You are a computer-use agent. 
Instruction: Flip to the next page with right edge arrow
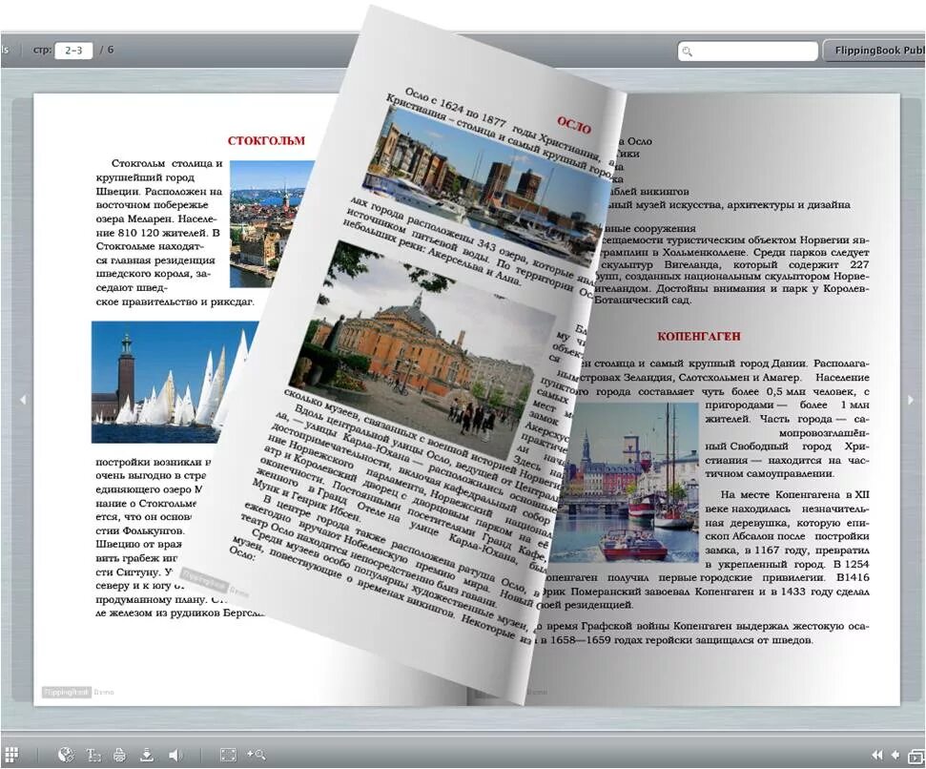[911, 400]
